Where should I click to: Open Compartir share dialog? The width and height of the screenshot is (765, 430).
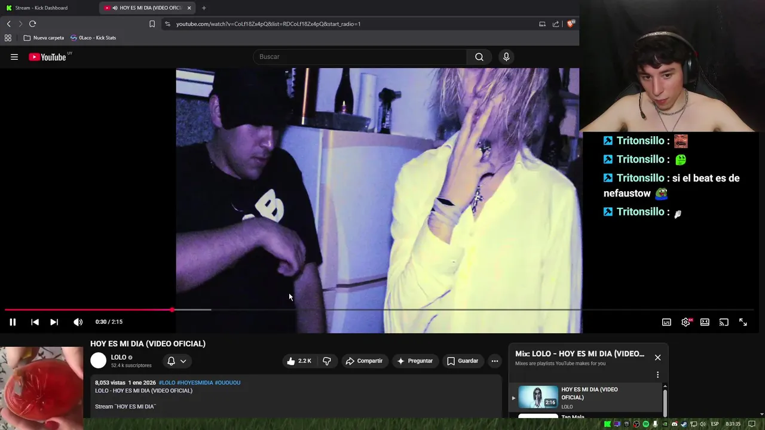click(x=364, y=361)
